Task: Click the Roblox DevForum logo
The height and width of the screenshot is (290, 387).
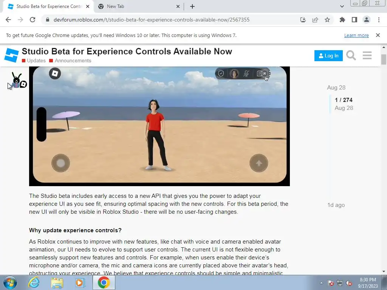Action: pos(11,55)
